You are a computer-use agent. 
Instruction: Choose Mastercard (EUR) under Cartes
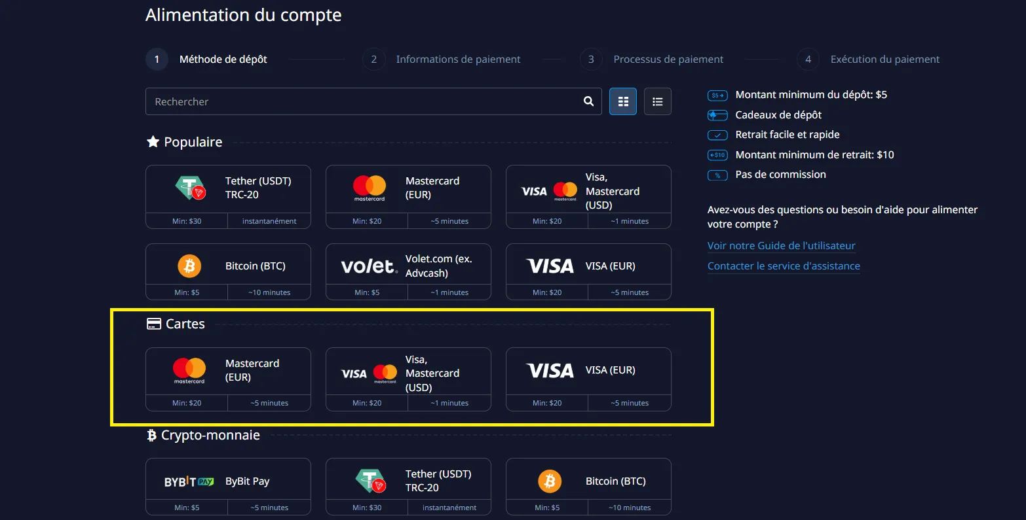228,379
